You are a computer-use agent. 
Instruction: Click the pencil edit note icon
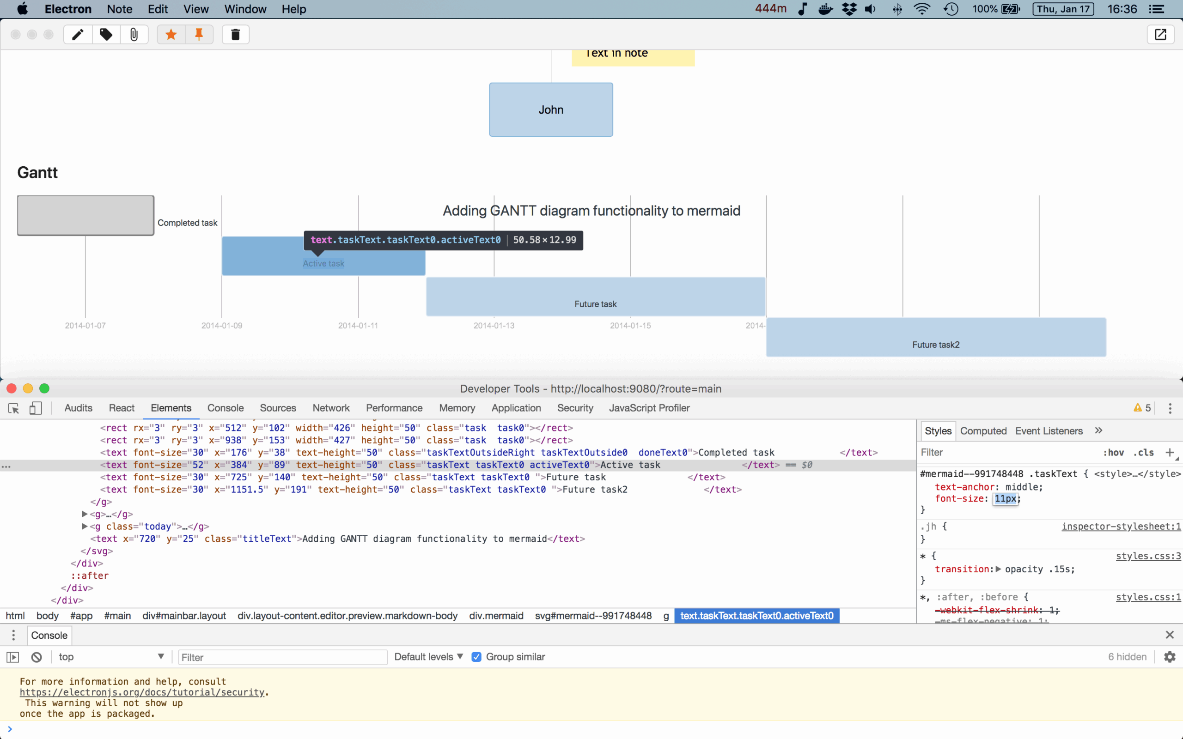tap(78, 35)
